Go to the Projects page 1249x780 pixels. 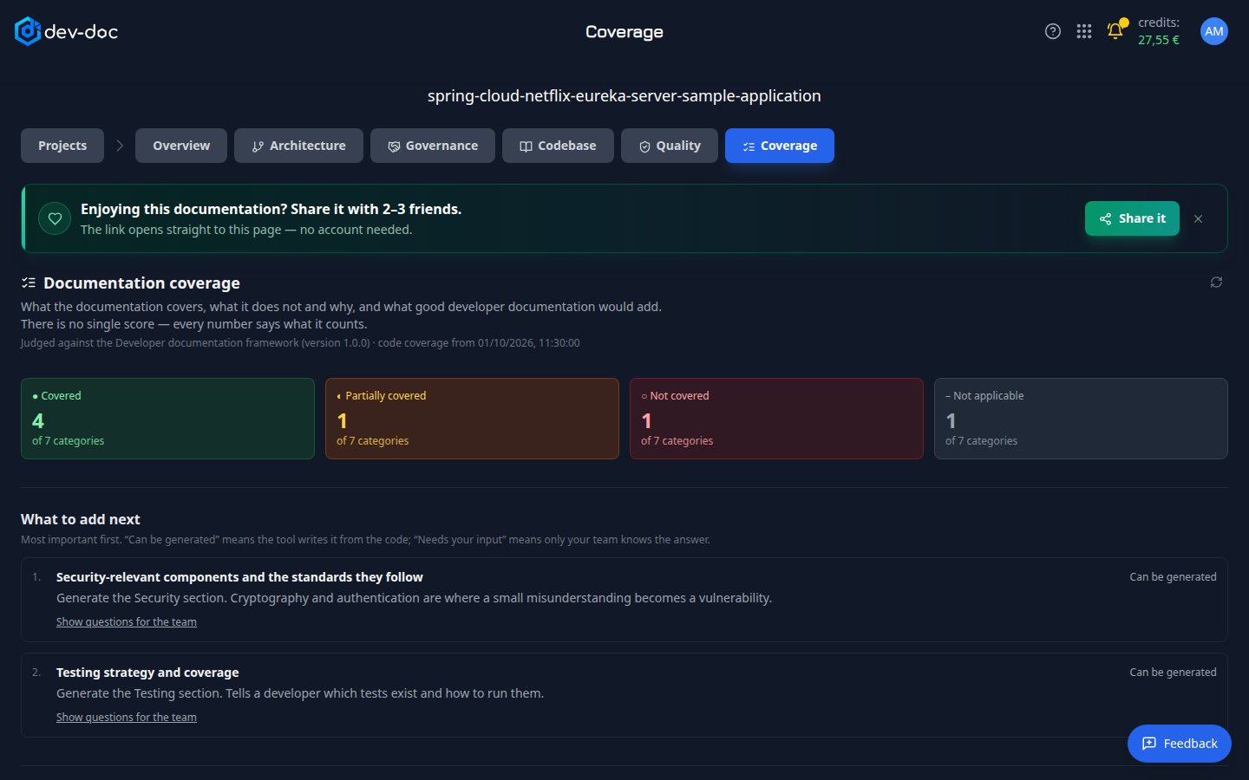tap(62, 146)
